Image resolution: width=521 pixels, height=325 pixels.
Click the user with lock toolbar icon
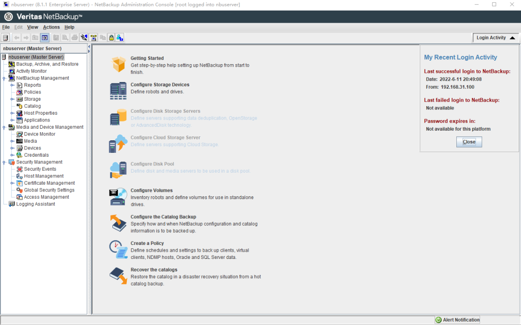[x=120, y=38]
